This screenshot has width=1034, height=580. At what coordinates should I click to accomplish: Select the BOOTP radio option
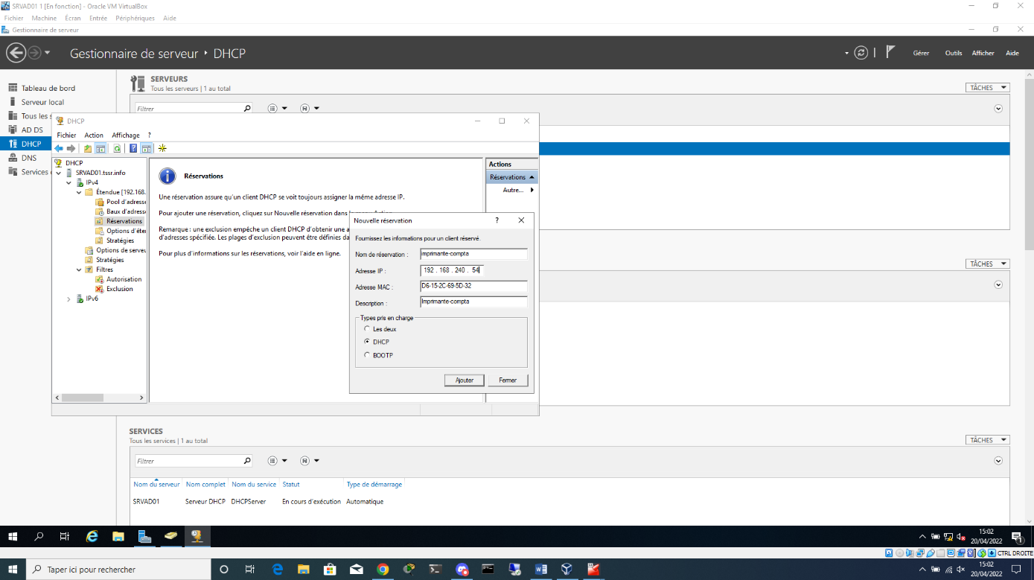[367, 355]
